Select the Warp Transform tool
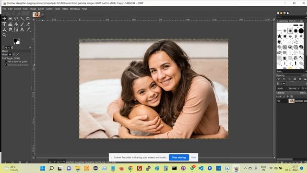The width and height of the screenshot is (307, 173). (10, 24)
